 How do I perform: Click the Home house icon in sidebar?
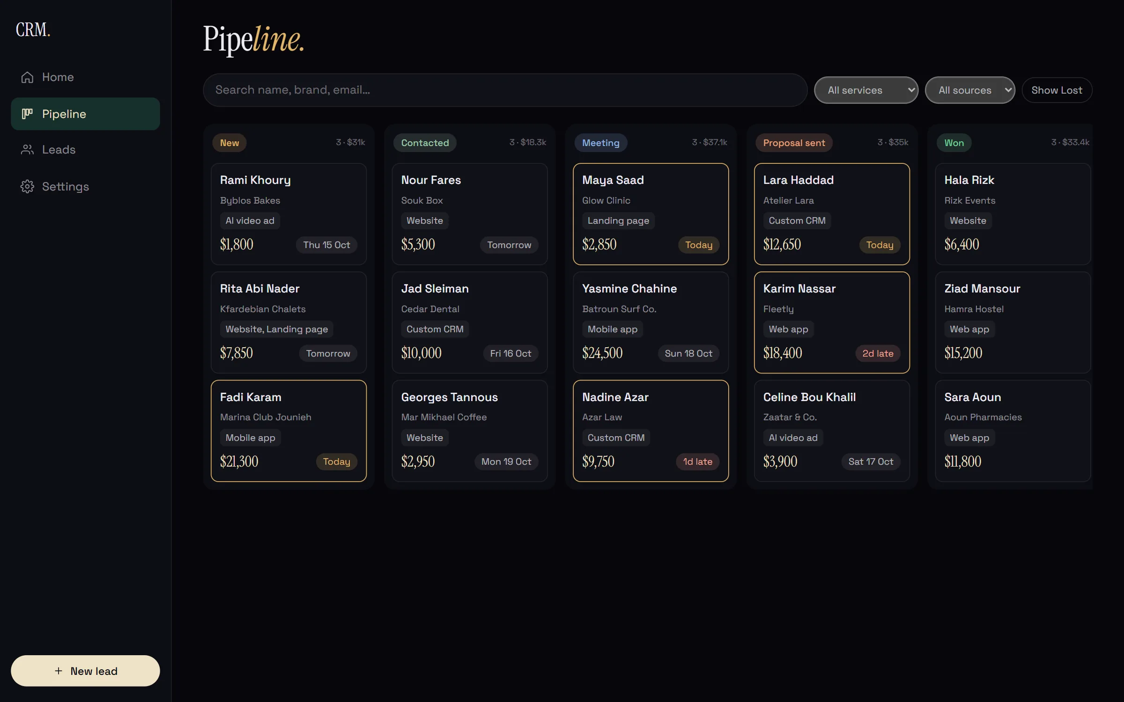pos(27,77)
